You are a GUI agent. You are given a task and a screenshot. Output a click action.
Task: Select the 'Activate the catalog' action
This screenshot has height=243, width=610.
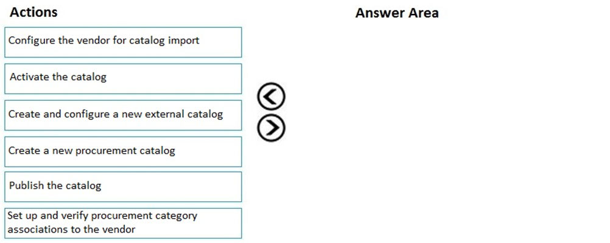tap(123, 79)
